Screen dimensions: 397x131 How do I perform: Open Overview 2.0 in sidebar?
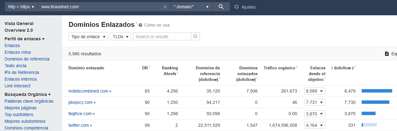point(19,30)
